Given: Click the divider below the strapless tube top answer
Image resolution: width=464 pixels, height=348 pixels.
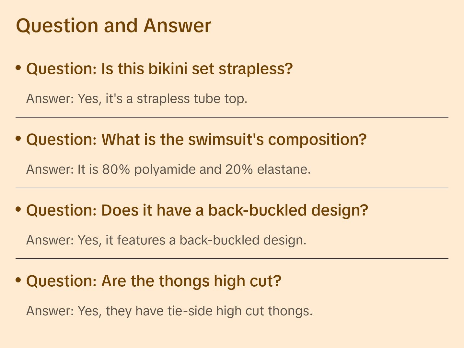Looking at the screenshot, I should coord(232,117).
